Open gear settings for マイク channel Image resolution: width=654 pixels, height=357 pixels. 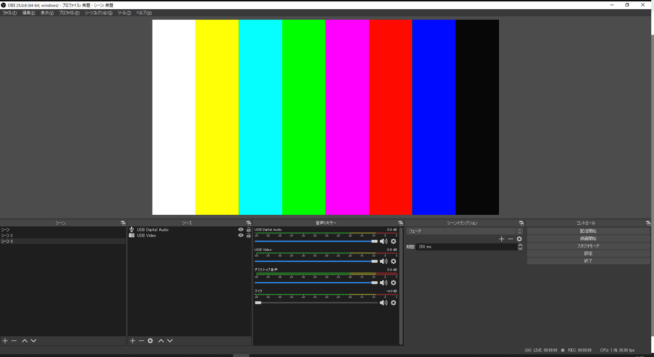[393, 303]
